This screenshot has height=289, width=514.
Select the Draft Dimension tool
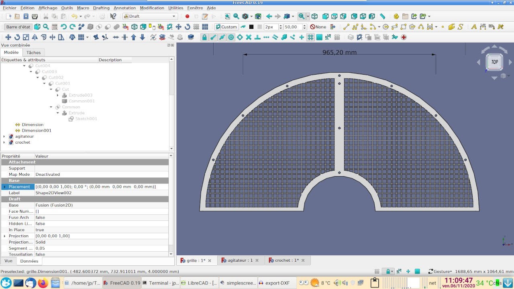click(483, 27)
